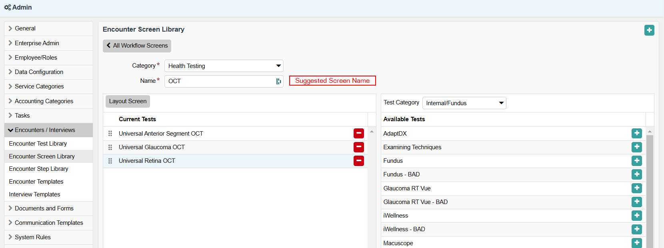Image resolution: width=664 pixels, height=248 pixels.
Task: Go back to All Workflow Screens
Action: (137, 46)
